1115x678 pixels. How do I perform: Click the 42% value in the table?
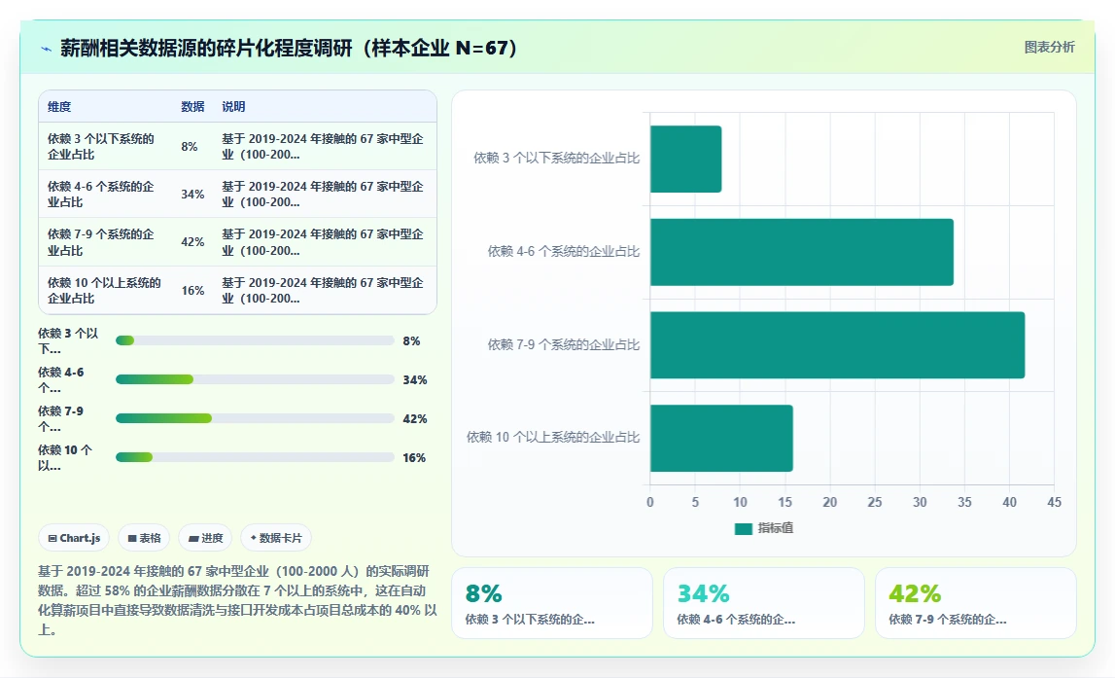(x=192, y=242)
